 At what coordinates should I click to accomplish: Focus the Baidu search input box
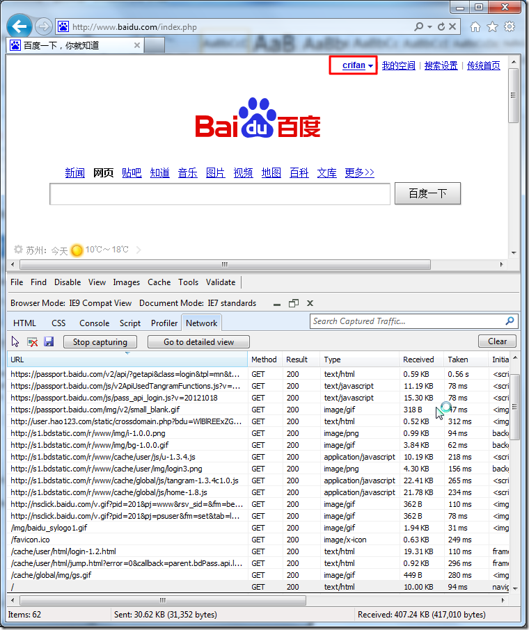220,194
